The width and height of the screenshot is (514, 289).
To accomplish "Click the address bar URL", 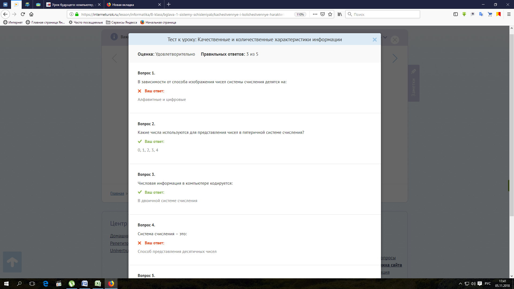I will pyautogui.click(x=182, y=14).
